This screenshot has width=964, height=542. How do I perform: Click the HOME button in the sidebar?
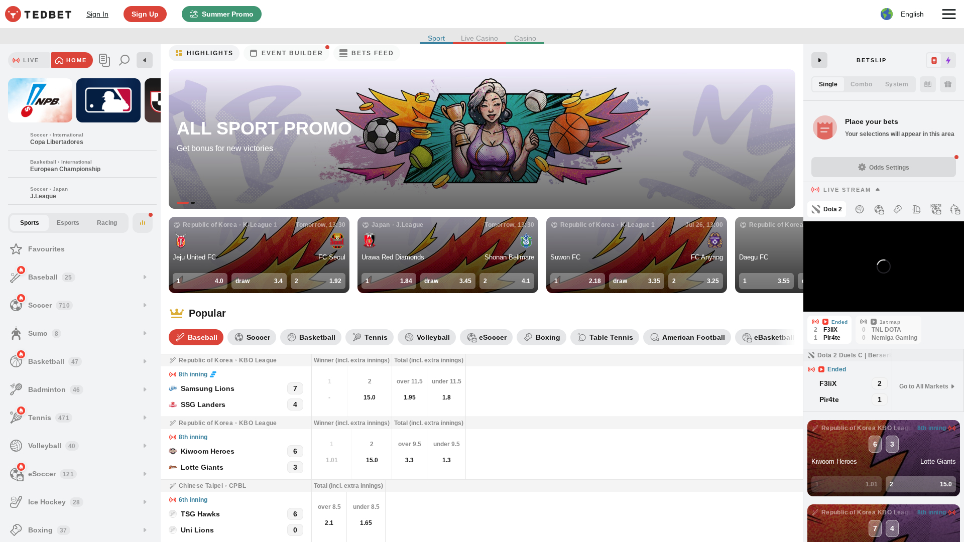pyautogui.click(x=72, y=60)
